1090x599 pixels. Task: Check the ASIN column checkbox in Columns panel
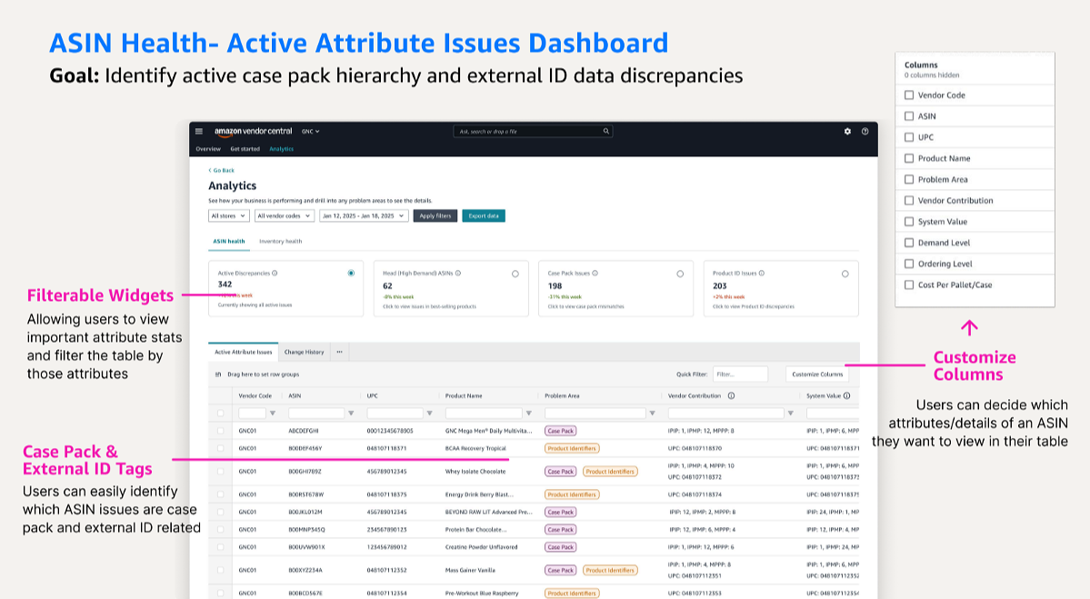[x=908, y=116]
